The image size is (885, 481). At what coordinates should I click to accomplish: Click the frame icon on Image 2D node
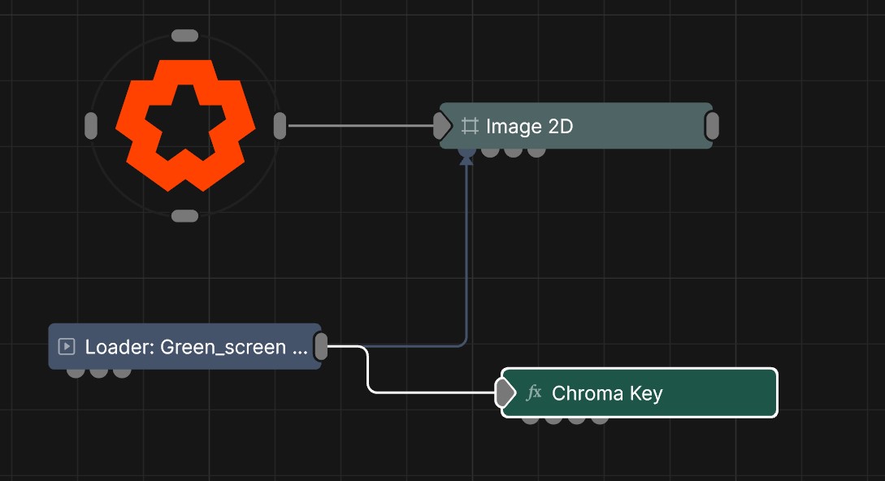(x=469, y=127)
